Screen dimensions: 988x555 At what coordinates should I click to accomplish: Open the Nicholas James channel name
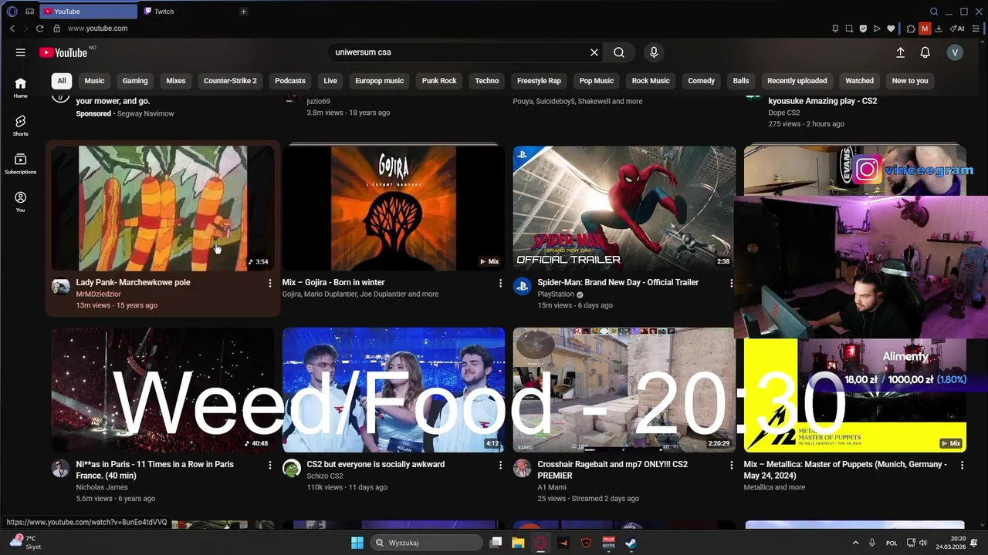click(101, 487)
